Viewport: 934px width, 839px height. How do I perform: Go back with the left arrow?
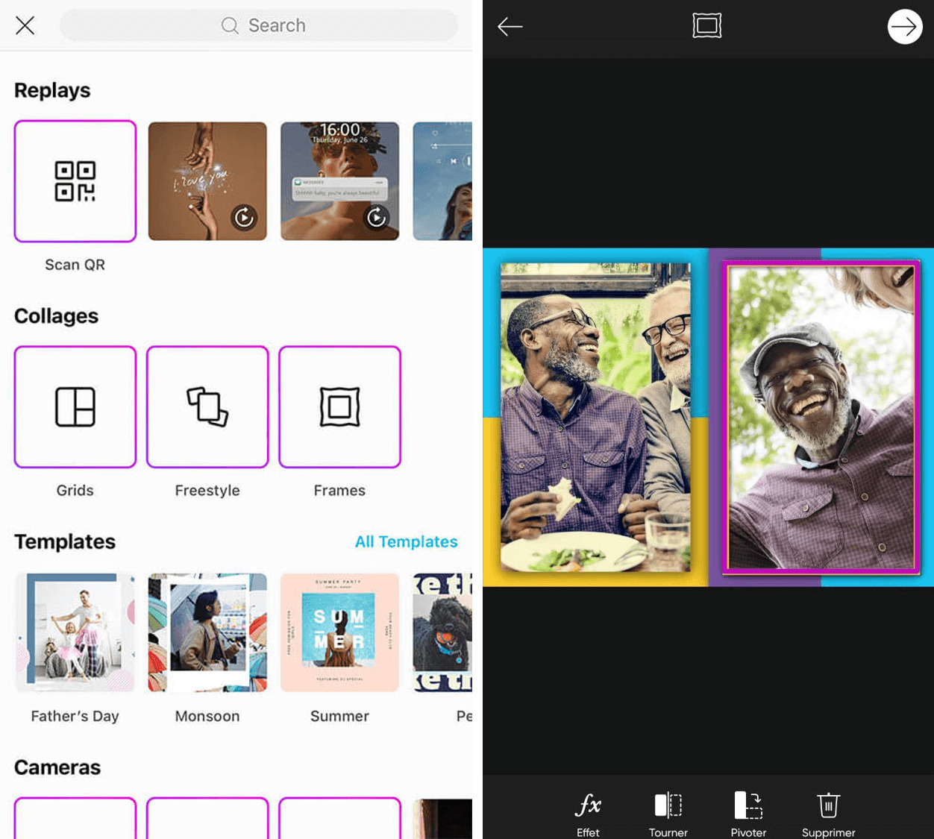[x=510, y=26]
